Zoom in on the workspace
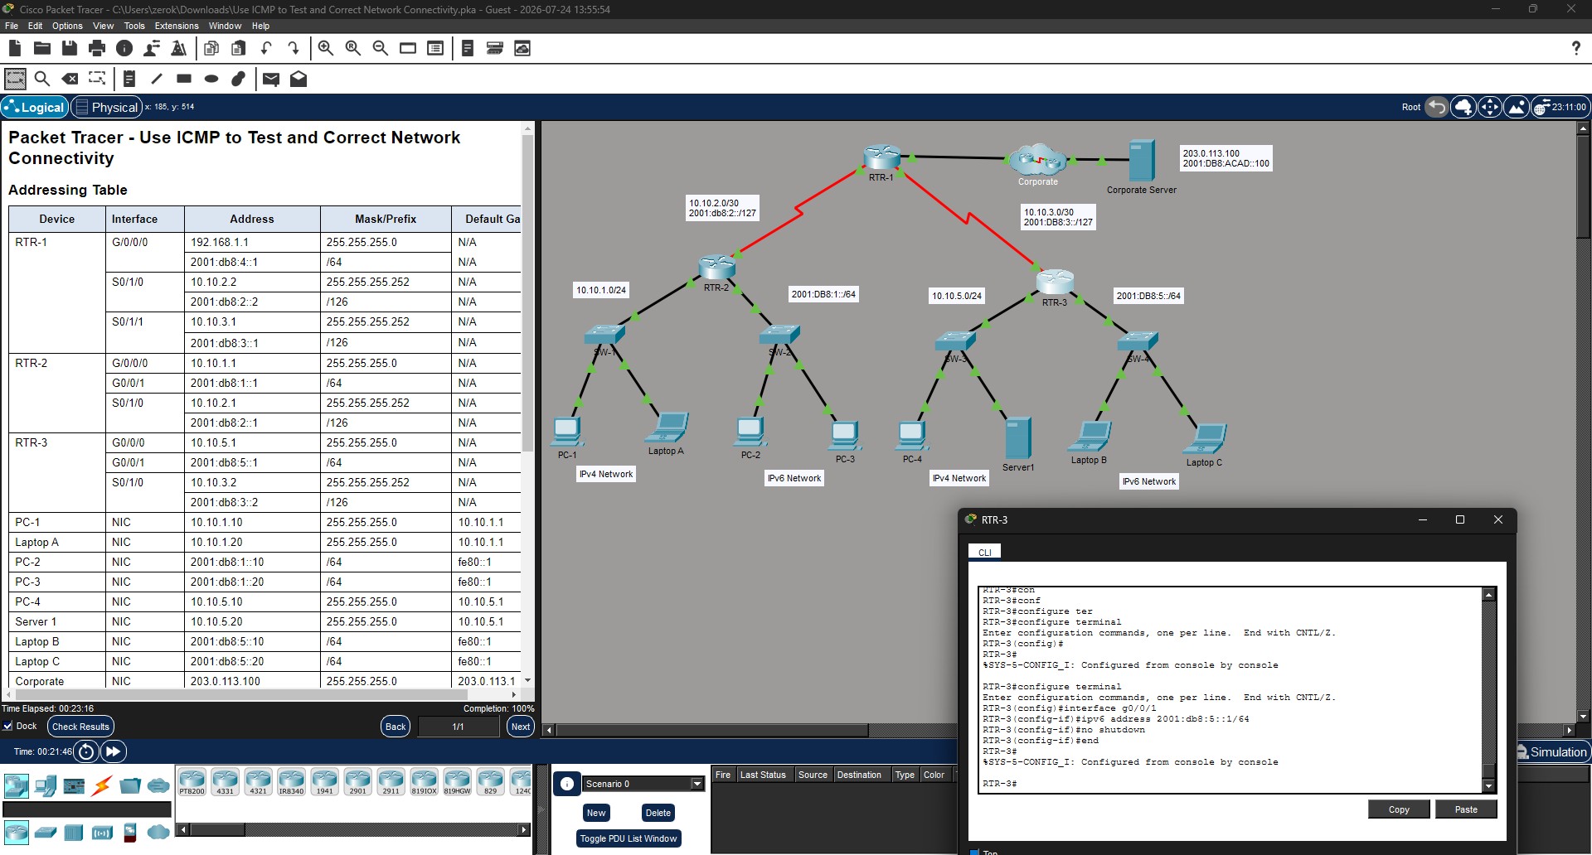This screenshot has width=1592, height=855. point(326,48)
